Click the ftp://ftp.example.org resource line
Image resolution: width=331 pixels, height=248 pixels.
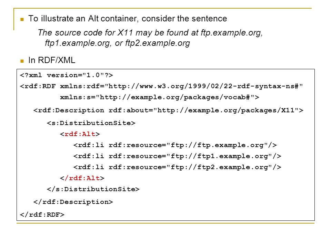(175, 145)
